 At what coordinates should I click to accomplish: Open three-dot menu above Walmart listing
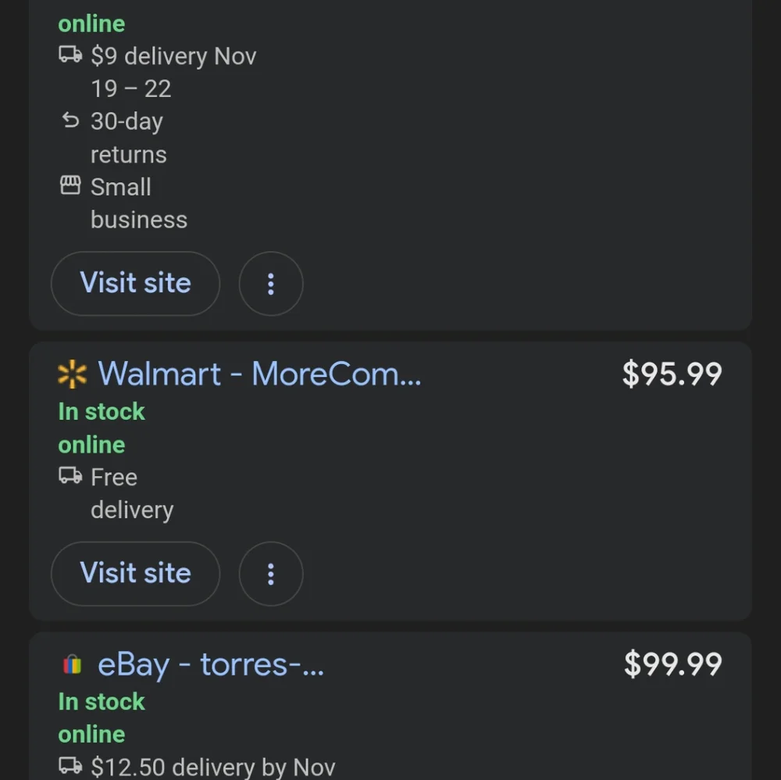(271, 284)
